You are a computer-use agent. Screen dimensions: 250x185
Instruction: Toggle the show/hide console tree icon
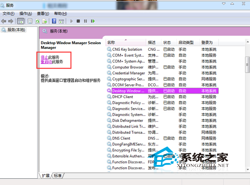tap(21, 21)
